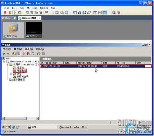Click the snapshot manager icon
Screen dimensions: 154x136
pyautogui.click(x=66, y=12)
